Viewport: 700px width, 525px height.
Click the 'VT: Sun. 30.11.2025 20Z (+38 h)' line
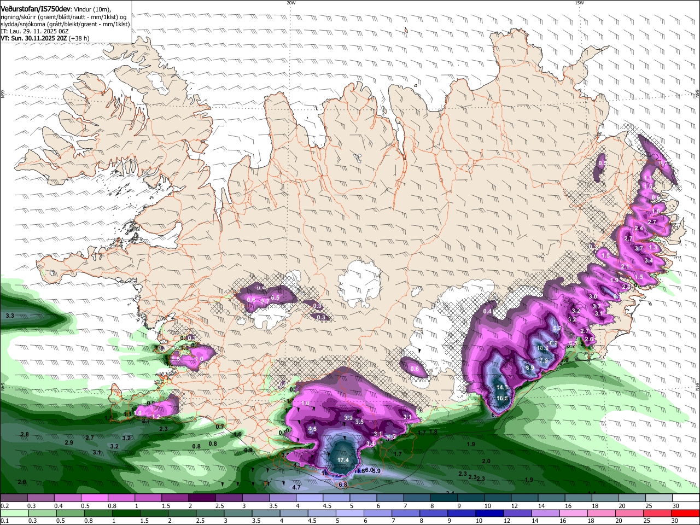point(45,38)
